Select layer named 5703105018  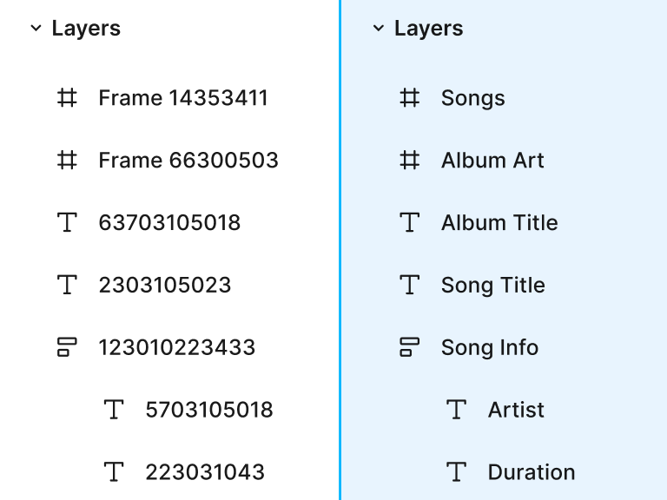(208, 410)
